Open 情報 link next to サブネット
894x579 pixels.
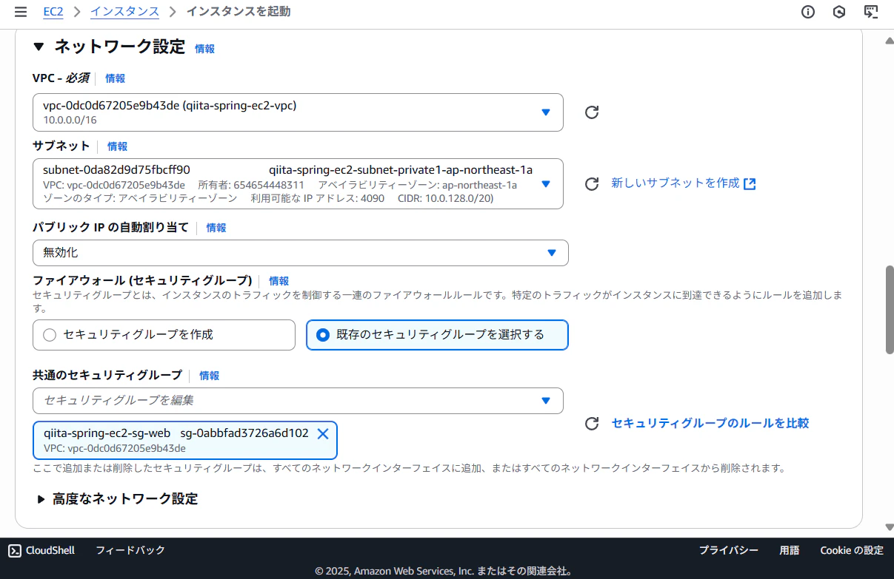[117, 146]
